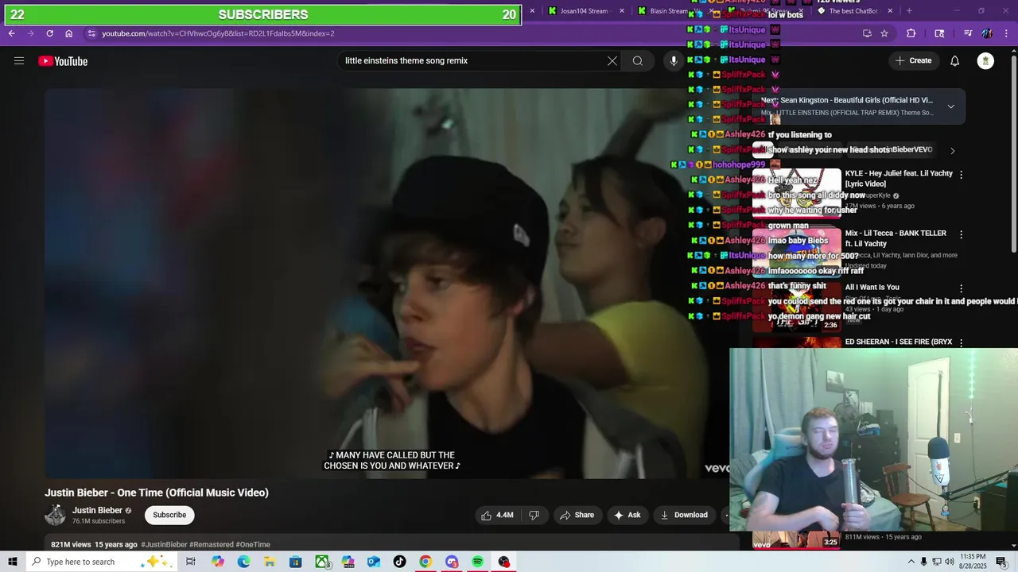Expand the playlist queue panel chevron
The image size is (1018, 572).
[x=950, y=106]
